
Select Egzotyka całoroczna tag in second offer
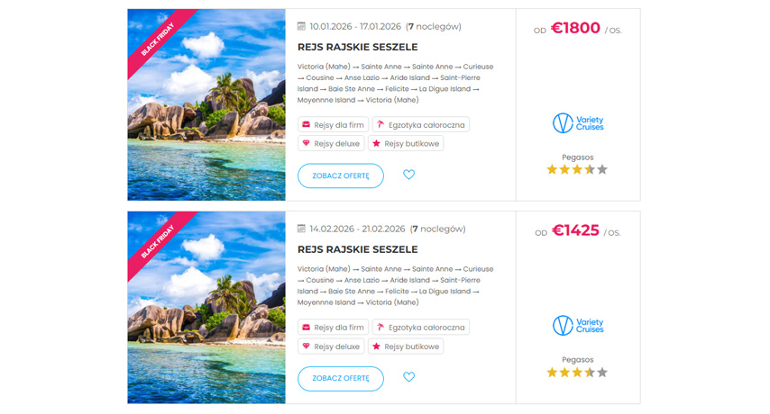click(421, 327)
